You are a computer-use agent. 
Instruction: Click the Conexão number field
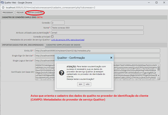coord(58,23)
